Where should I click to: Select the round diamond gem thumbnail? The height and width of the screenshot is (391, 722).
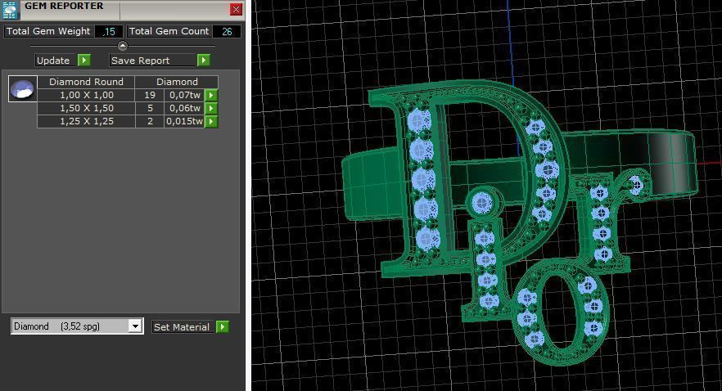coord(23,88)
